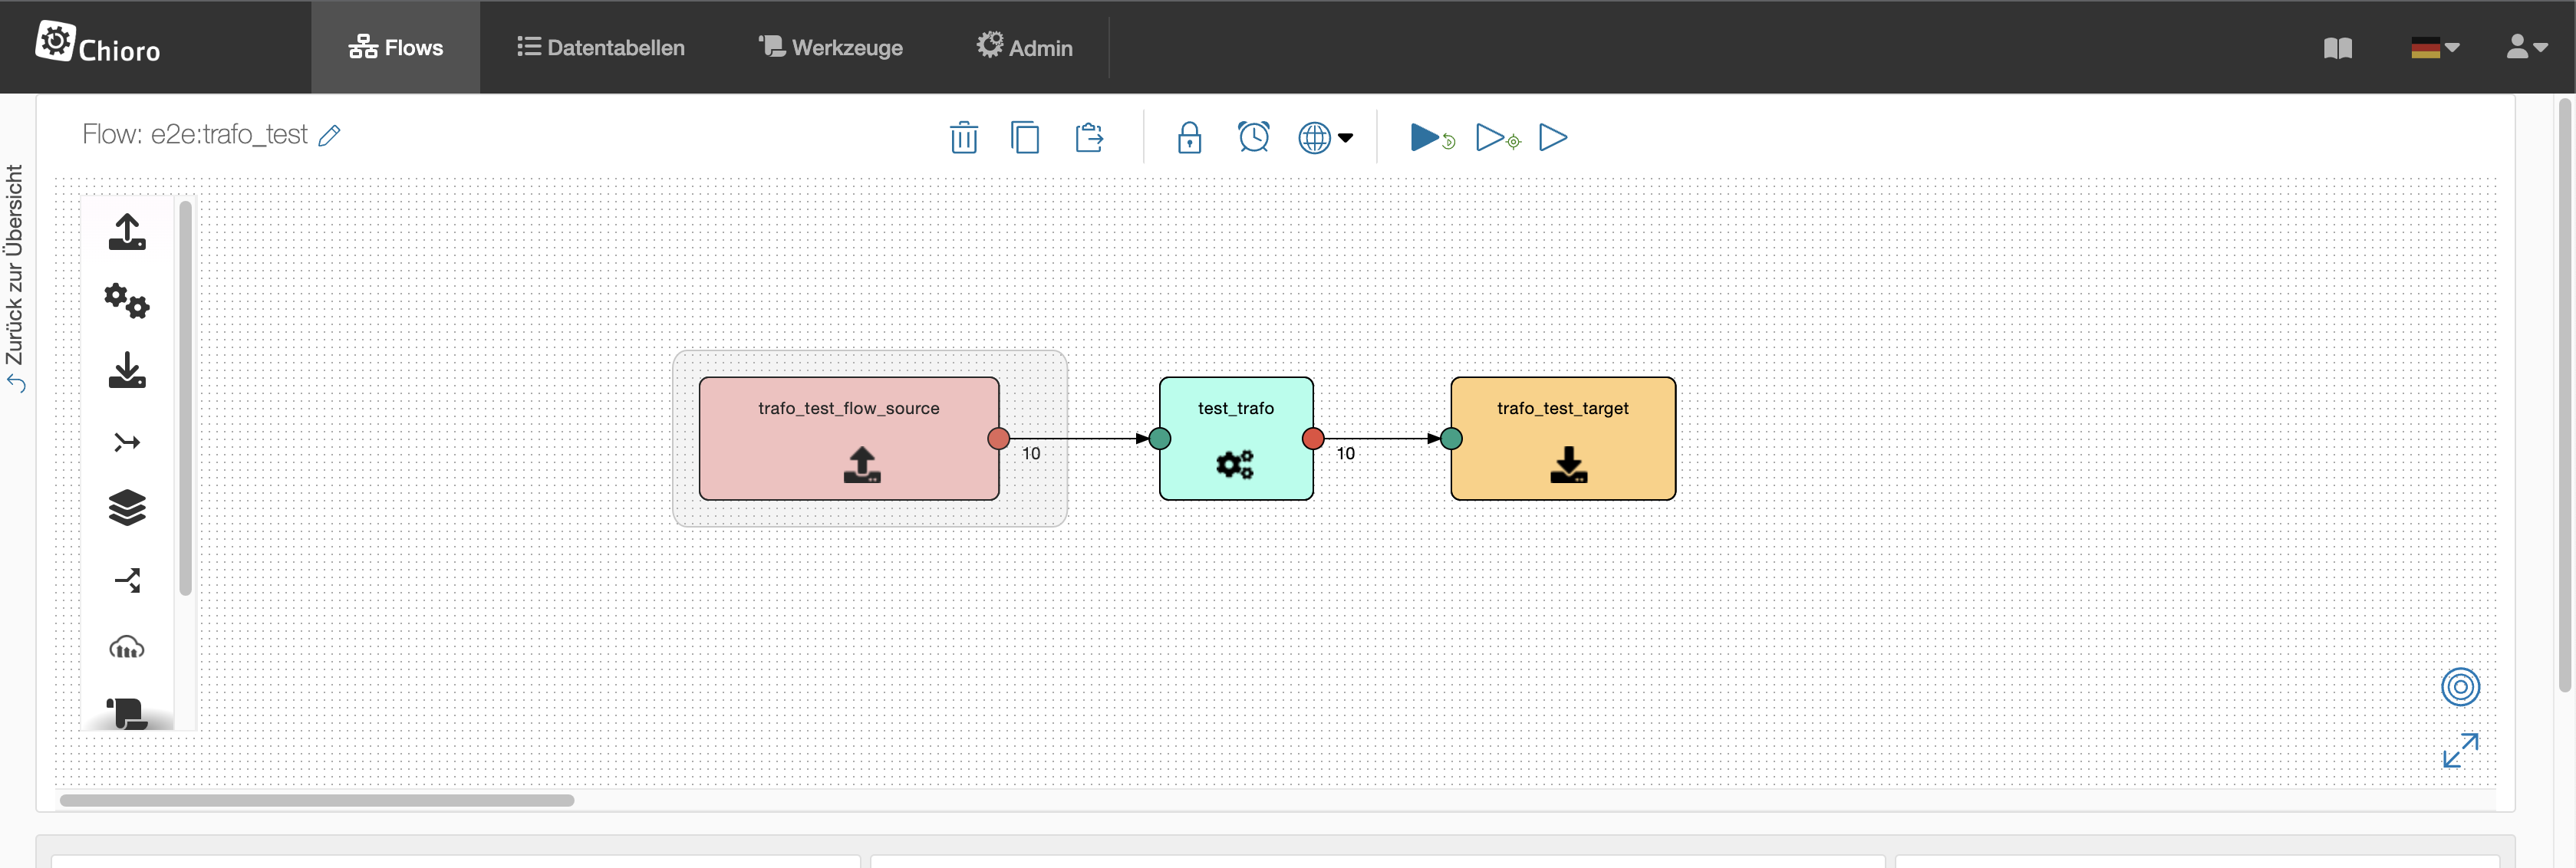Viewport: 2576px width, 868px height.
Task: Click the delete flow trash icon
Action: 963,137
